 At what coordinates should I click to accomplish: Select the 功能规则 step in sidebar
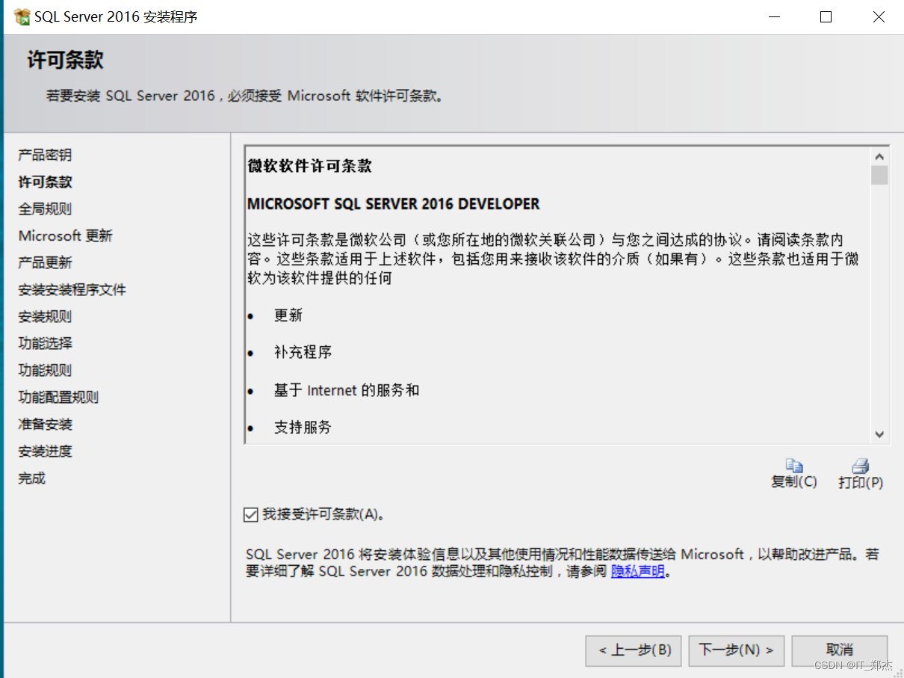pyautogui.click(x=45, y=371)
